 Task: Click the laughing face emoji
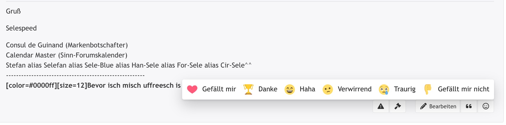(x=289, y=89)
